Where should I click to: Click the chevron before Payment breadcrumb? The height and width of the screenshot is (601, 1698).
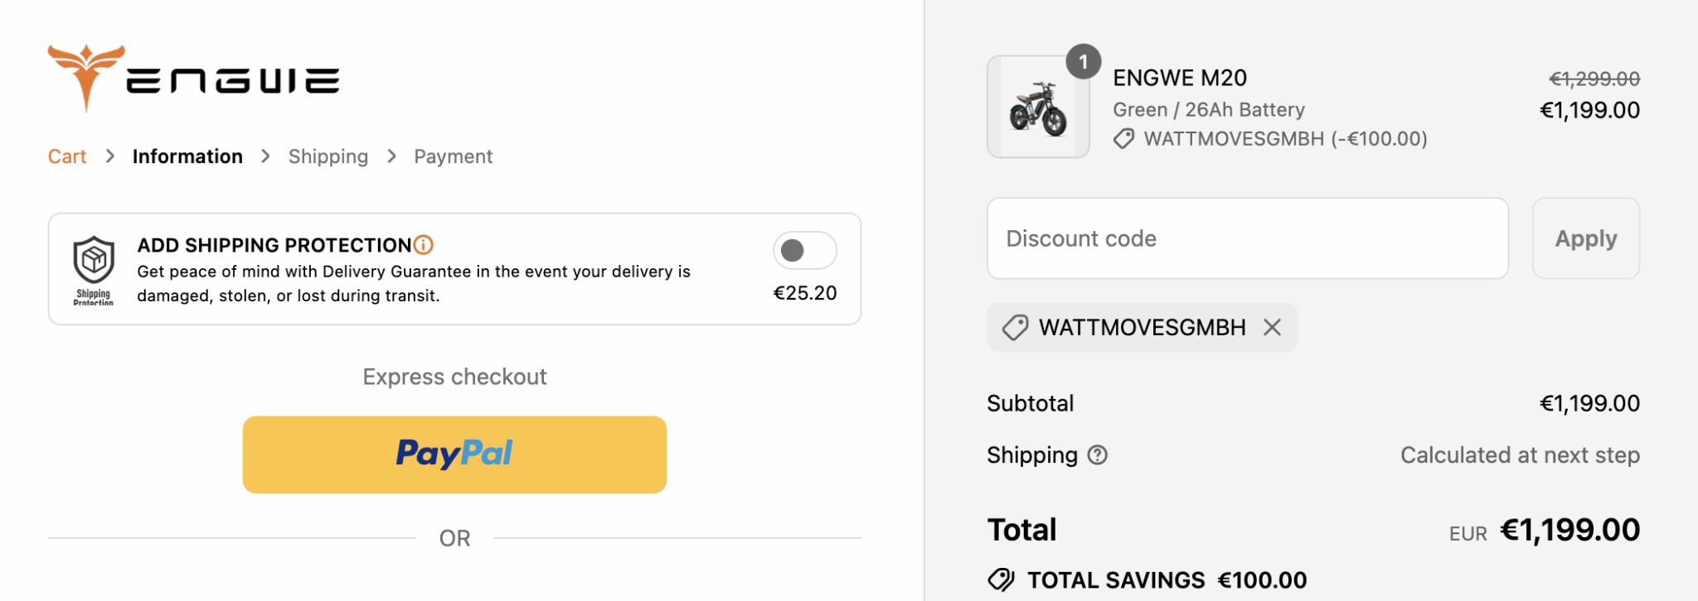(x=391, y=156)
